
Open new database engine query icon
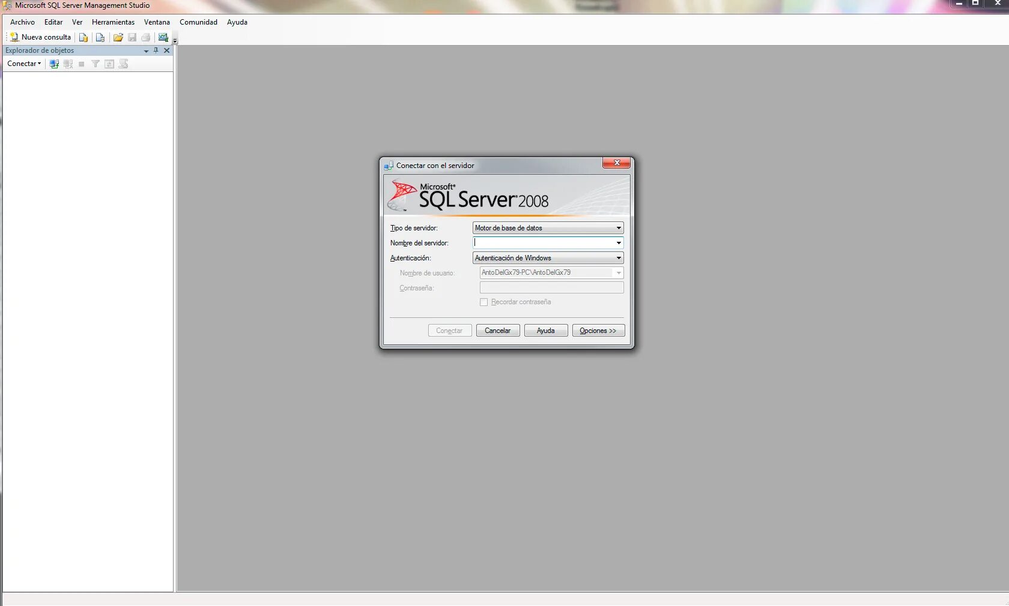pos(83,37)
